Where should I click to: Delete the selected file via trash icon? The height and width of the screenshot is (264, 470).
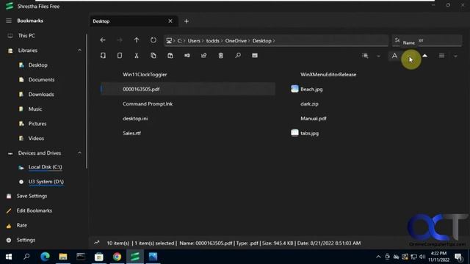pyautogui.click(x=221, y=56)
